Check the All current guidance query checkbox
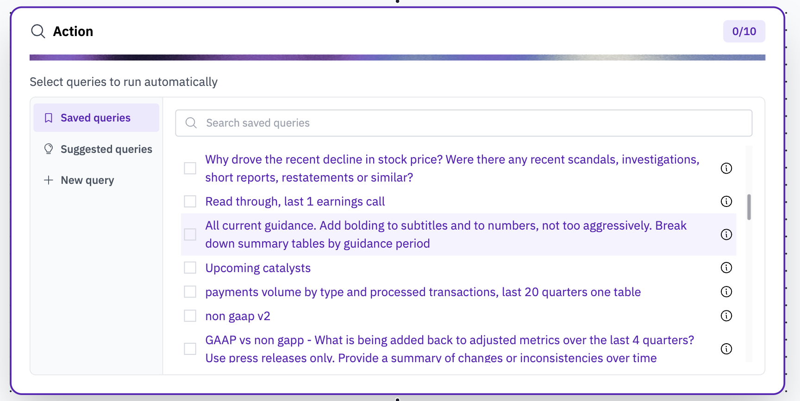 pos(190,235)
